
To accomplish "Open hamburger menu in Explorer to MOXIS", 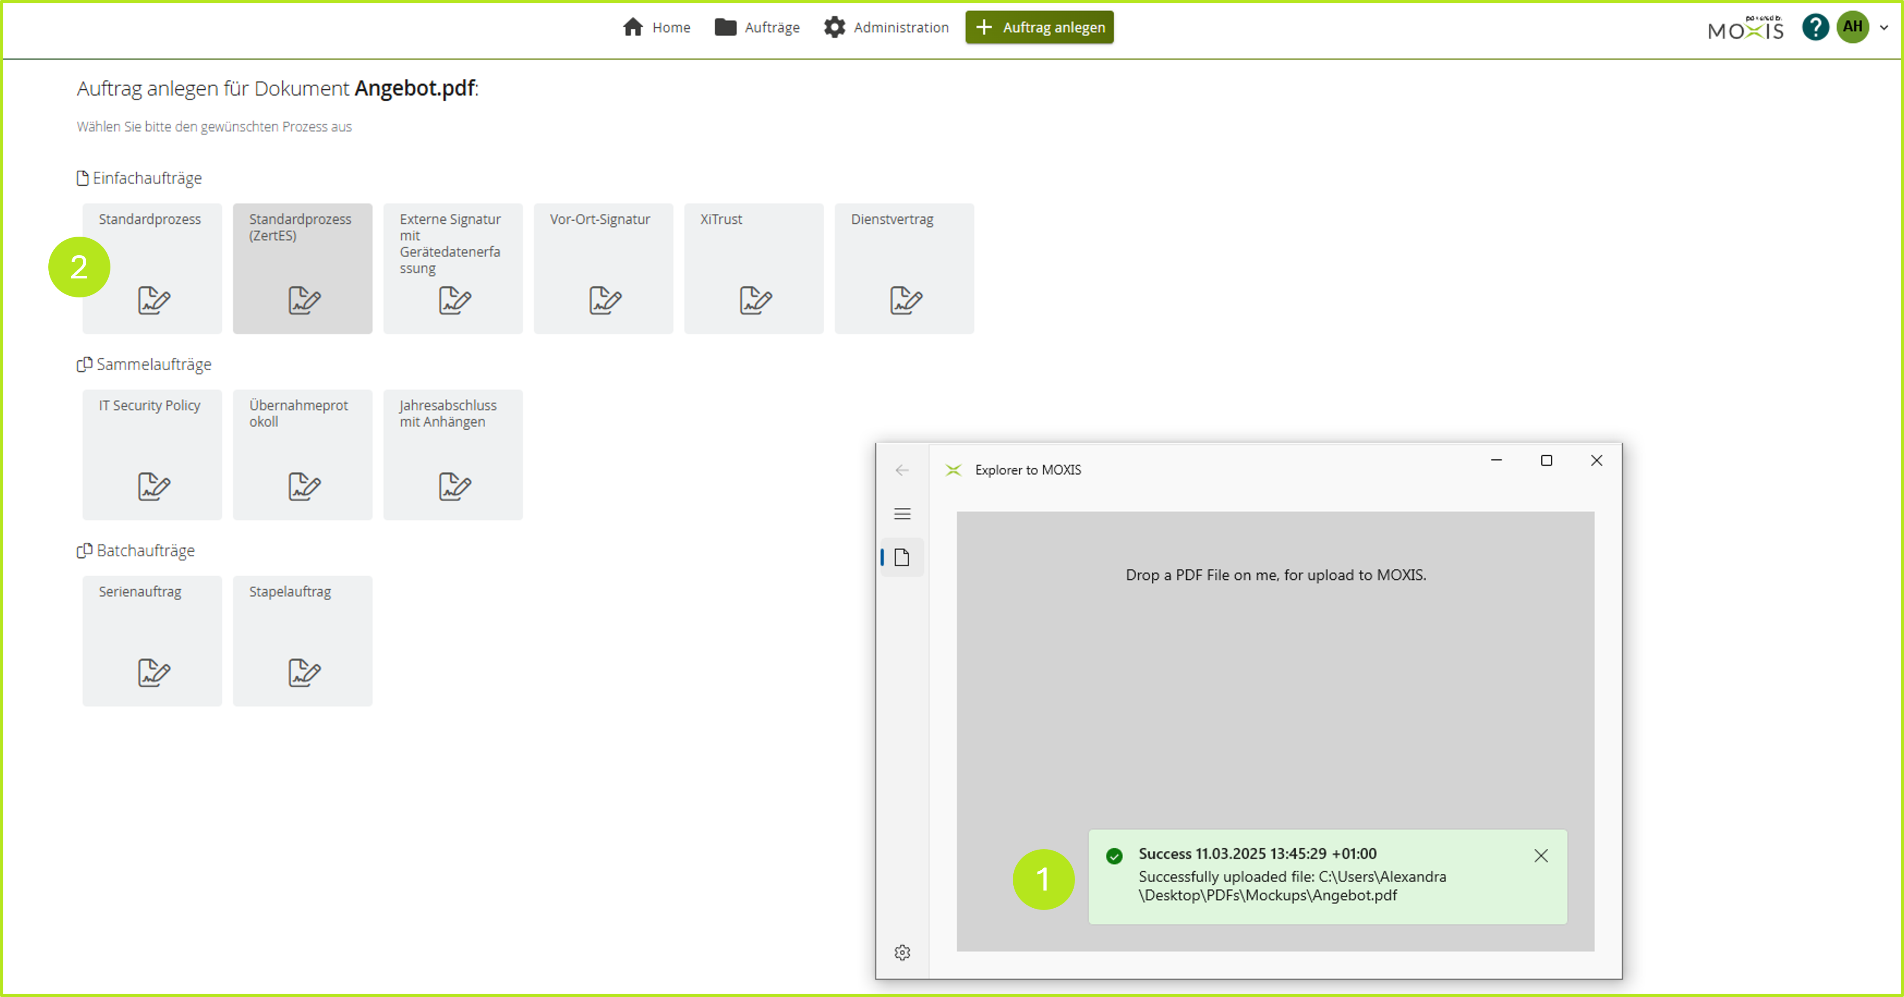I will tap(902, 514).
